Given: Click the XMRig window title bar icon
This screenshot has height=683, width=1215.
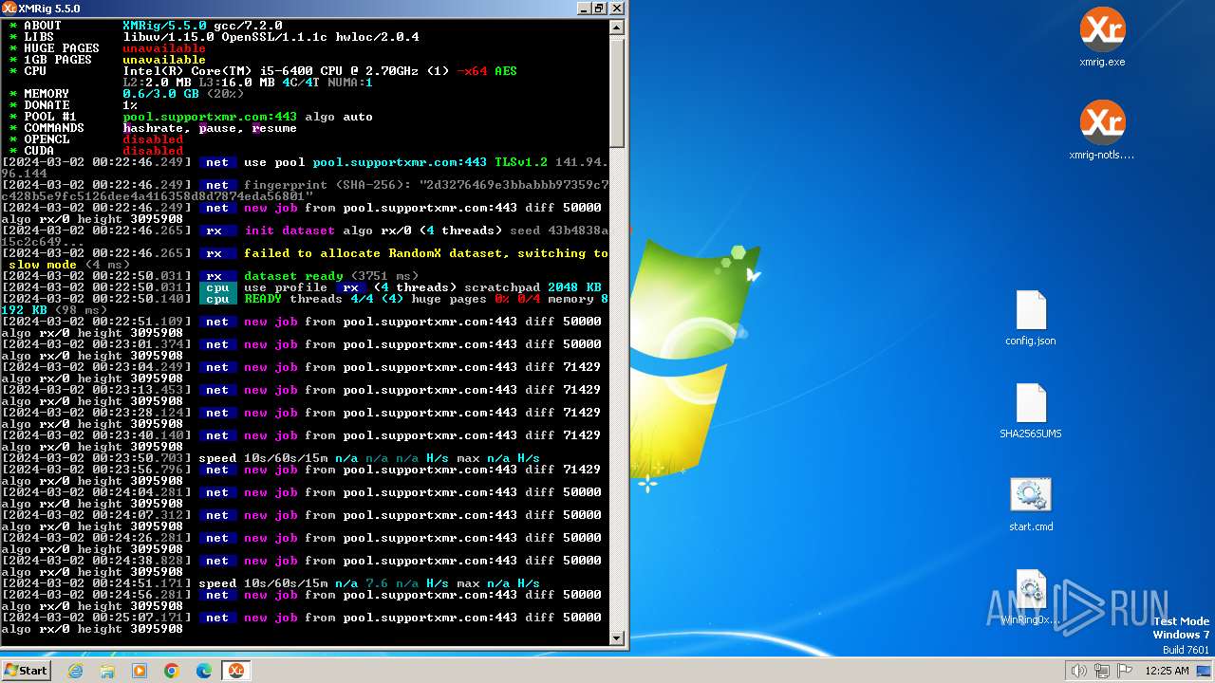Looking at the screenshot, I should coord(9,8).
